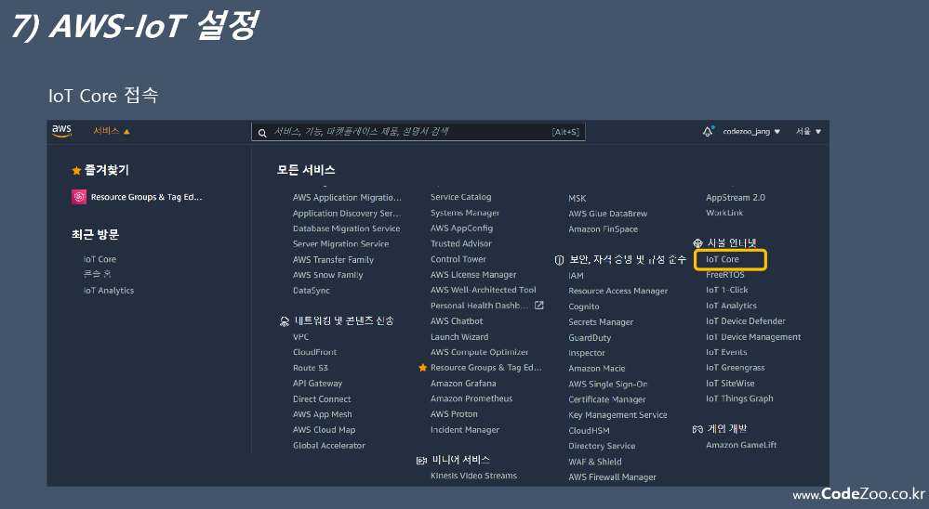Open the IAM service

pos(576,276)
